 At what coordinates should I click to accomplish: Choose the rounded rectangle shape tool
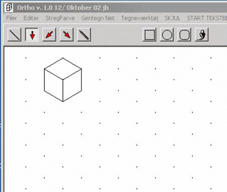tap(184, 35)
